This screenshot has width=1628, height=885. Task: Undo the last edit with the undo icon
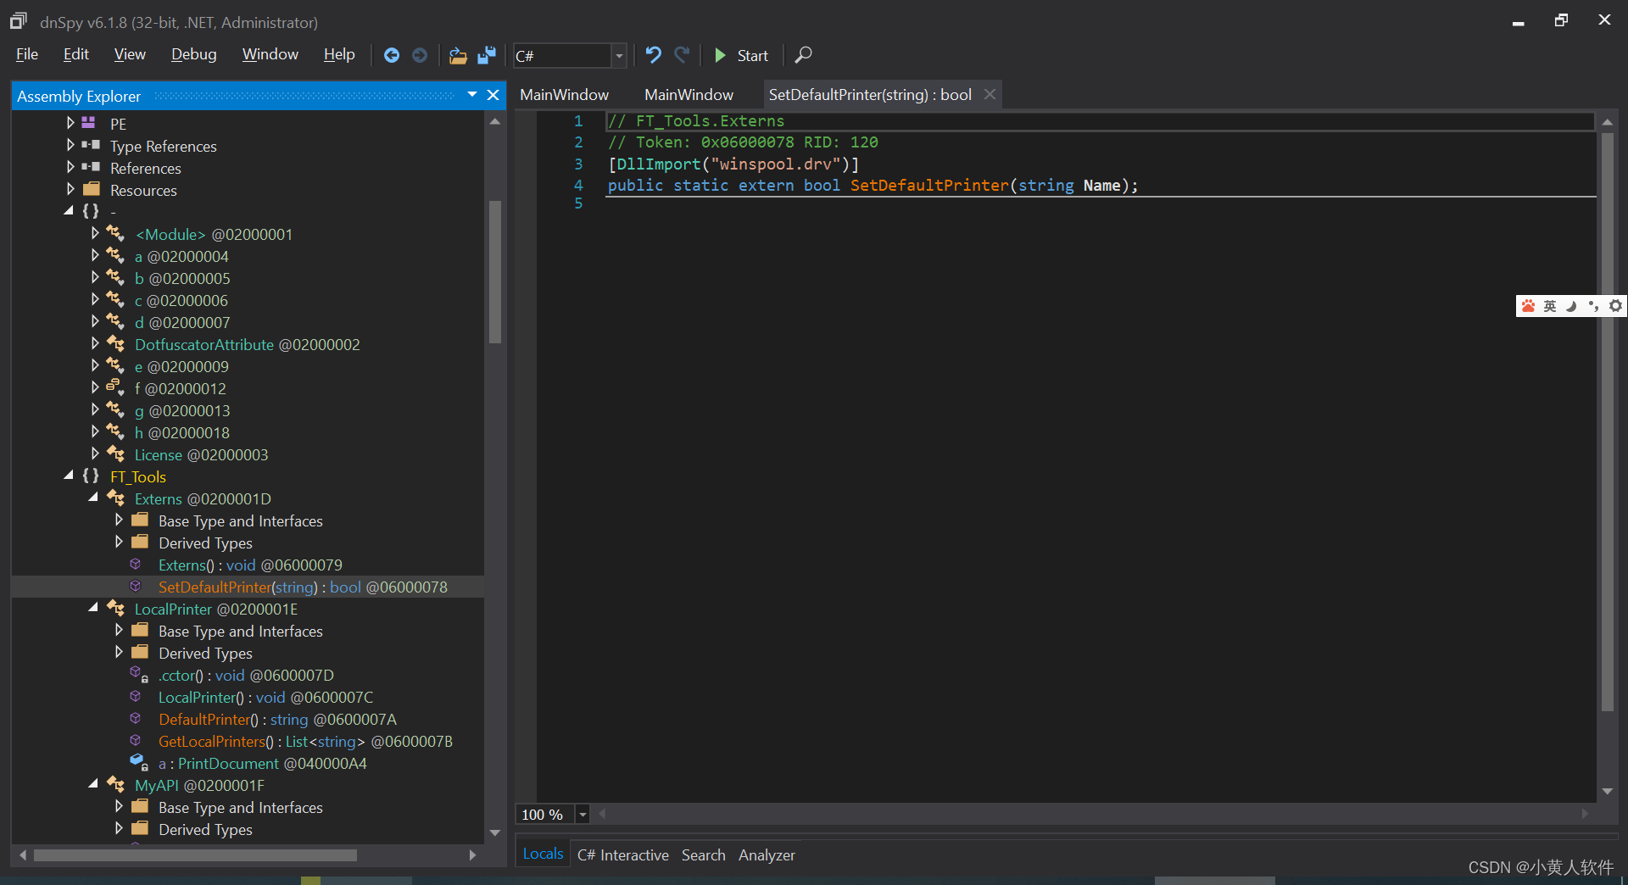click(652, 55)
